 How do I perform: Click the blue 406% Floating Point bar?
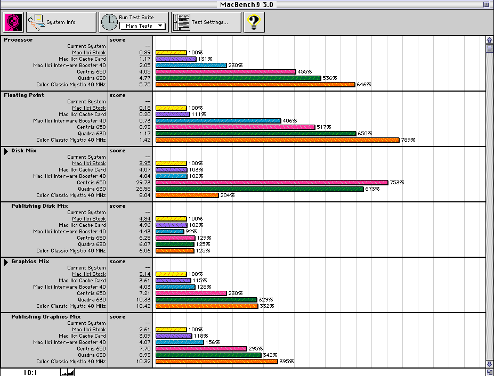coord(218,121)
